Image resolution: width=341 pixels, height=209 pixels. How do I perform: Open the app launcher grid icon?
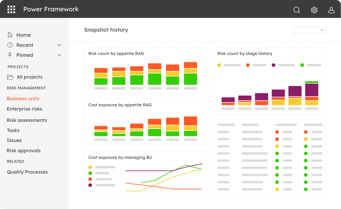click(x=11, y=9)
